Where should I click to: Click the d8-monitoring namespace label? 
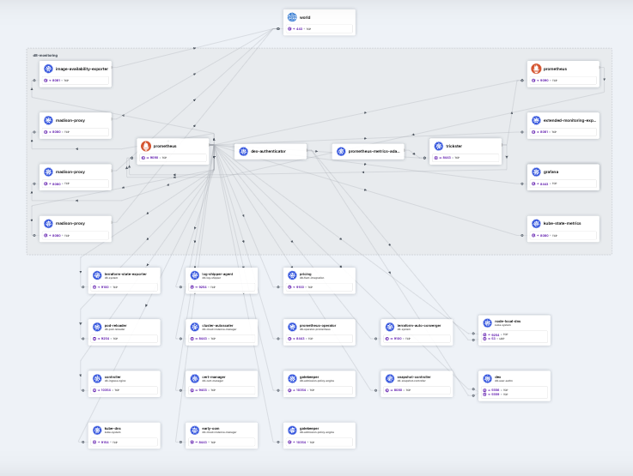[x=45, y=55]
